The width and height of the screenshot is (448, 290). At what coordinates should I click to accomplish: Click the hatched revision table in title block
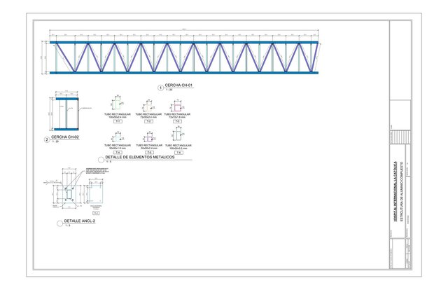pos(400,137)
